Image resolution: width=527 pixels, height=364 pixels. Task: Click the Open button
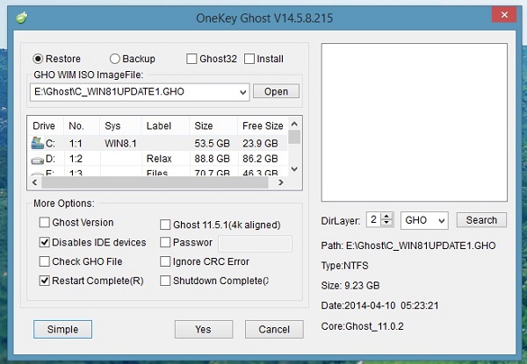pyautogui.click(x=276, y=91)
